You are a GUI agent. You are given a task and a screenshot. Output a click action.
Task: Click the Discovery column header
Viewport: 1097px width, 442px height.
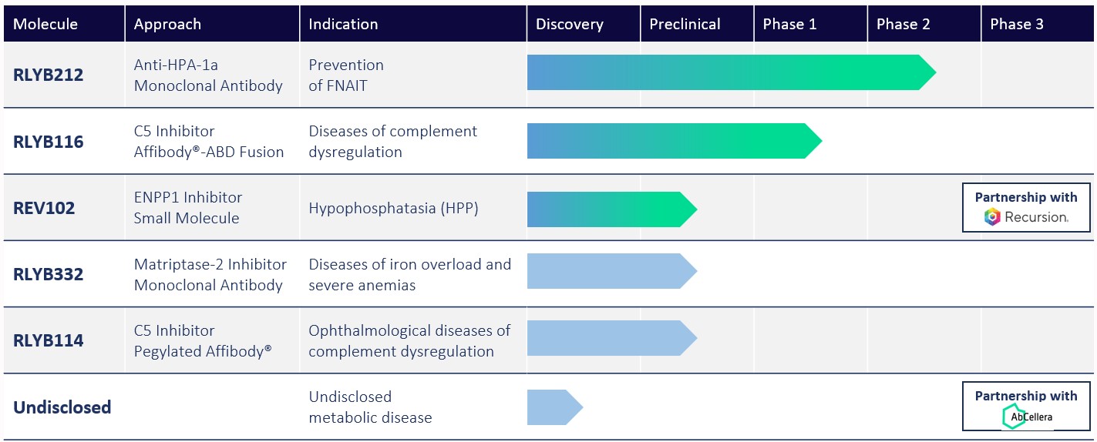[x=569, y=24]
